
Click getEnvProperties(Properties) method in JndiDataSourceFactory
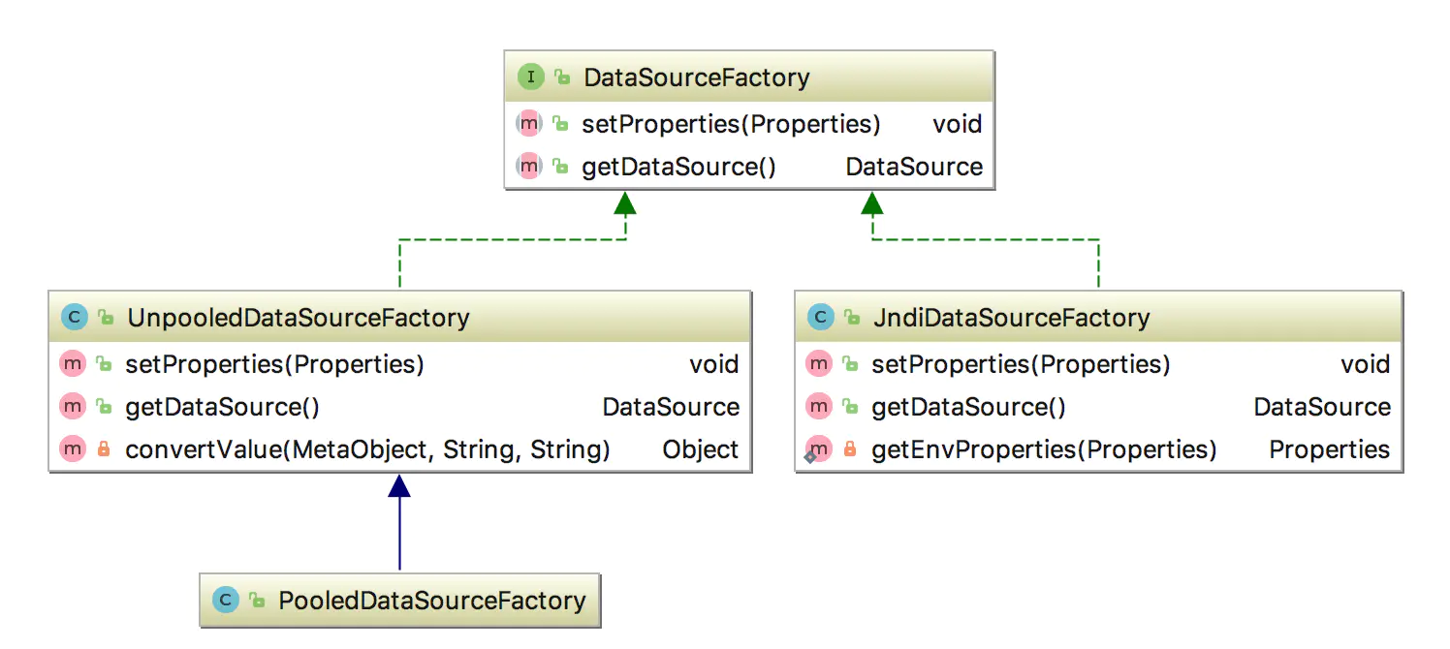[1044, 449]
